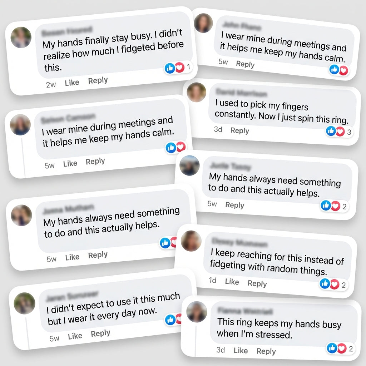Click the 1d timestamp under "keep reaching" comment

213,281
